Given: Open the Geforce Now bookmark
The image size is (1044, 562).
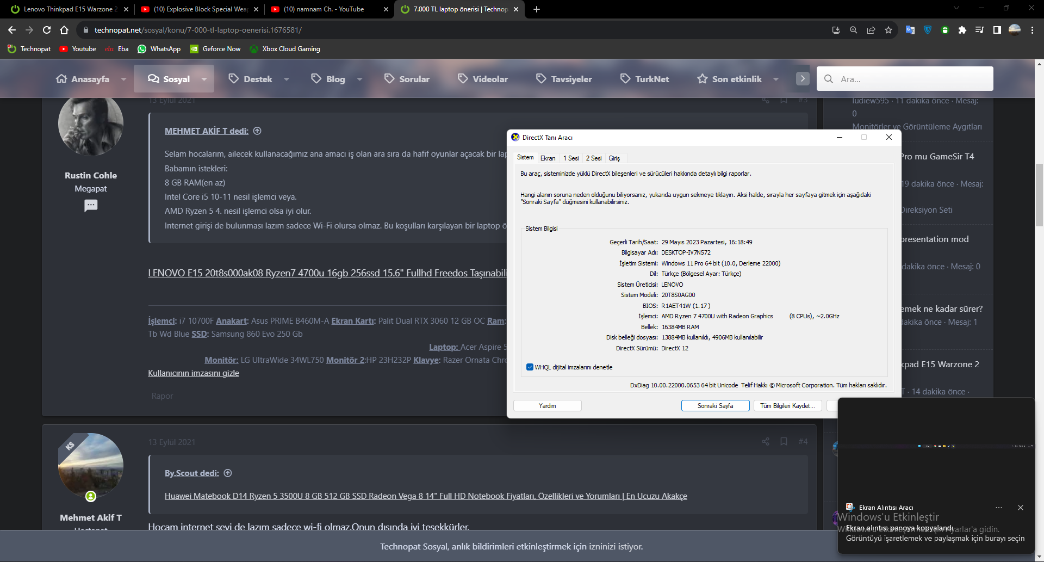Looking at the screenshot, I should (215, 49).
